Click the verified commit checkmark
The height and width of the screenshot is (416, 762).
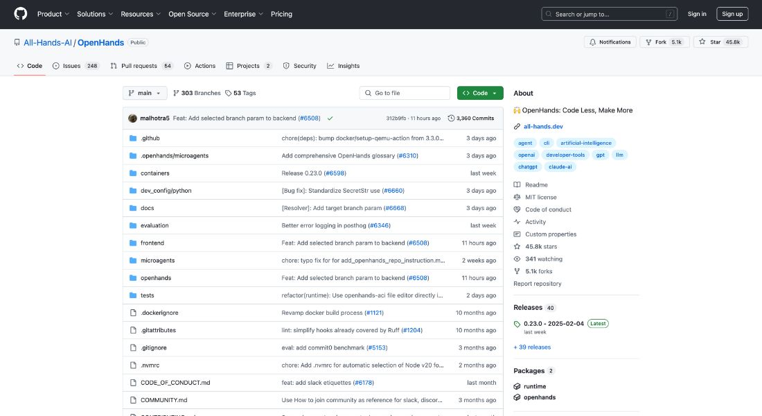[x=330, y=118]
